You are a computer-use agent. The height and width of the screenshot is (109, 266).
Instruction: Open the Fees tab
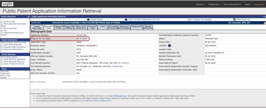[x=103, y=27]
